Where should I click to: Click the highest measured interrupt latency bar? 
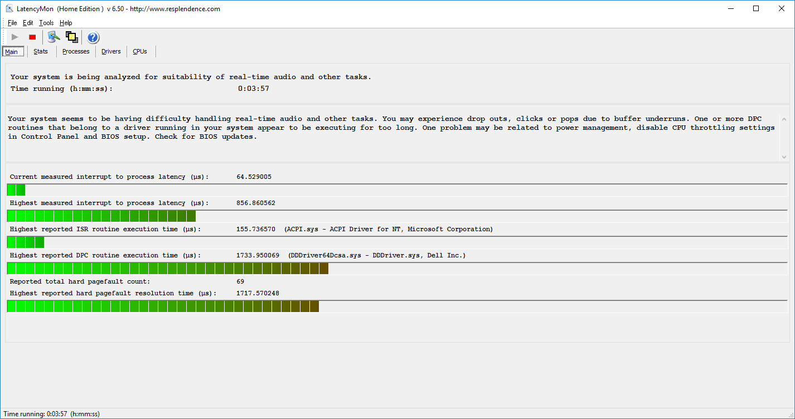(397, 216)
